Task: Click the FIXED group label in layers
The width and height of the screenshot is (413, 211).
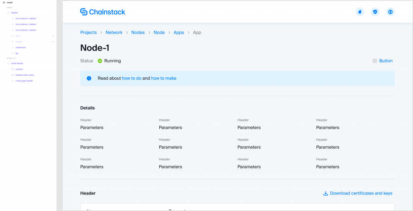Action: (10, 8)
